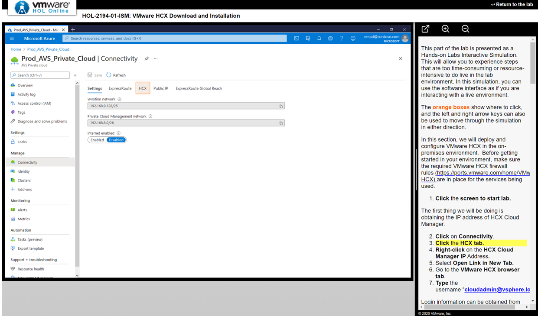Click the sidebar scroll up arrow

pos(77,83)
